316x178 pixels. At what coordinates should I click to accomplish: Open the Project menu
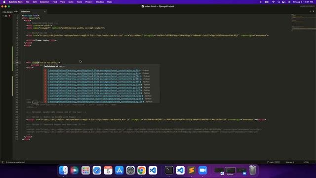tap(89, 2)
